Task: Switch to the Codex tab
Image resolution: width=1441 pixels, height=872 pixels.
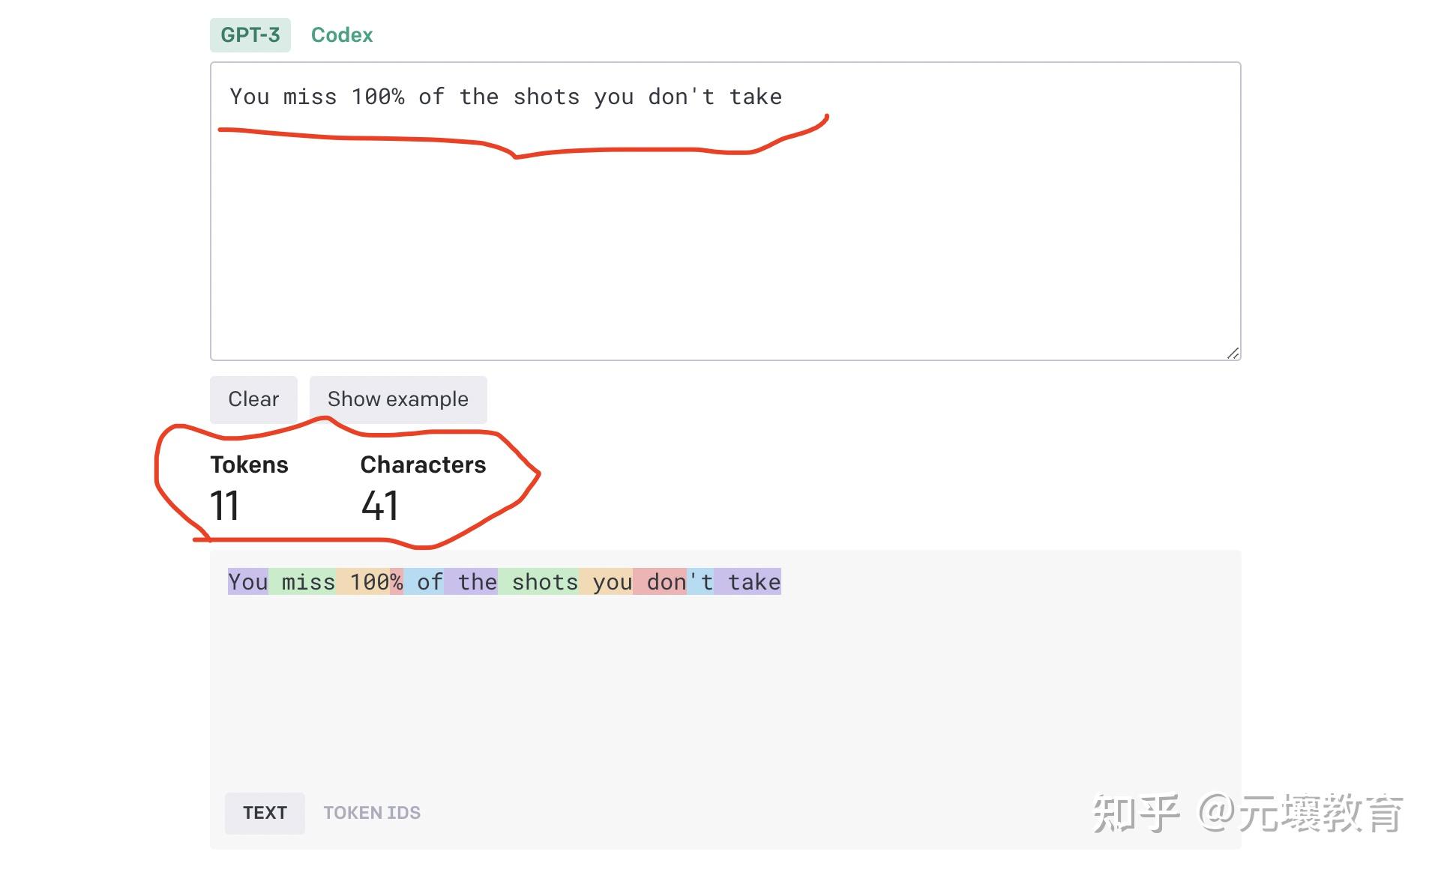Action: [342, 35]
